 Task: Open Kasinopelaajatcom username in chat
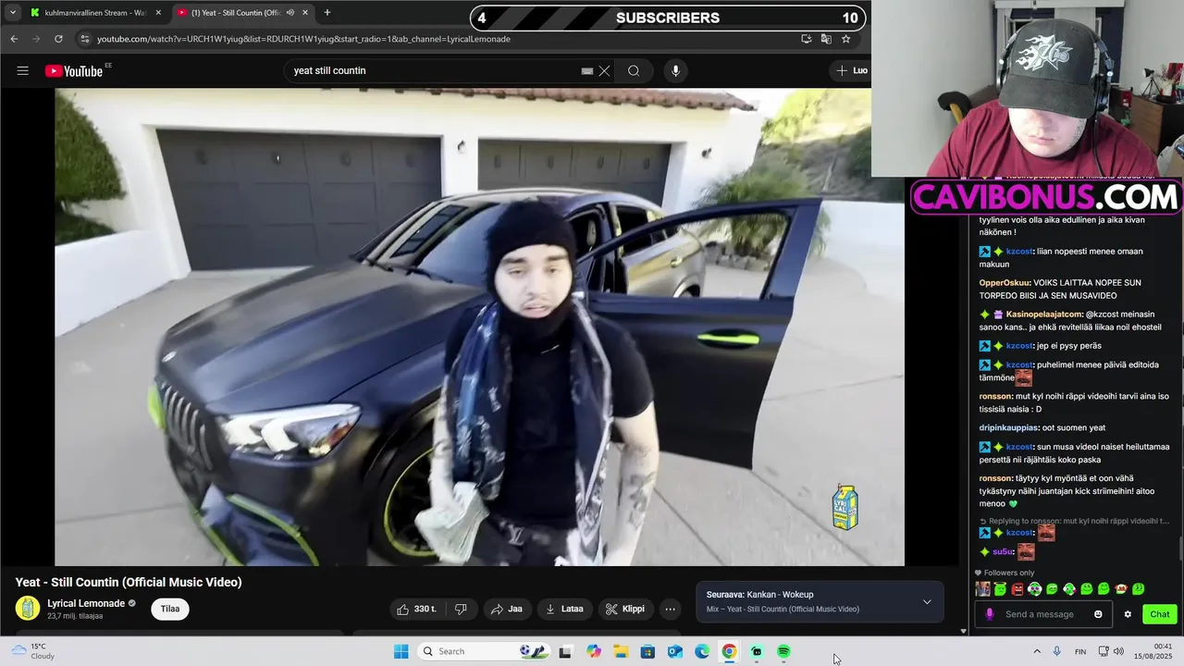[1044, 314]
